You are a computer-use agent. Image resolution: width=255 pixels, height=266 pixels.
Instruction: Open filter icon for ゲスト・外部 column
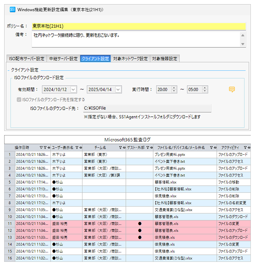[x=147, y=148]
